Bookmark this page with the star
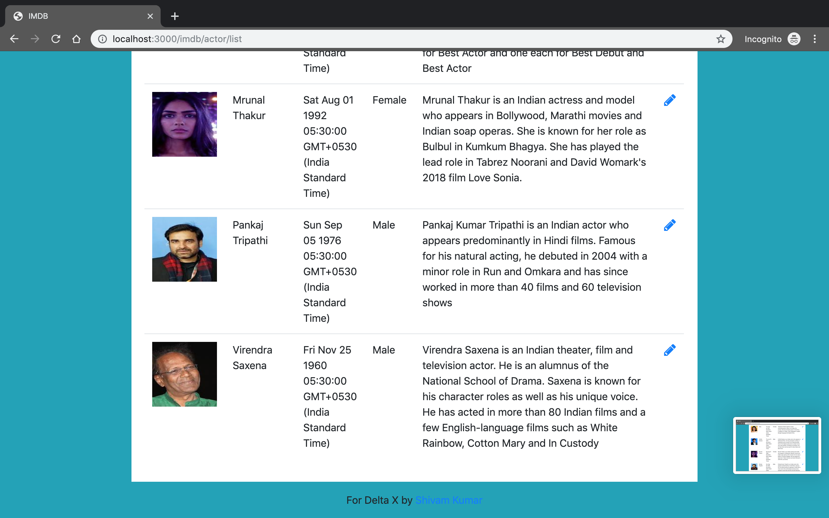This screenshot has height=518, width=829. click(x=721, y=39)
